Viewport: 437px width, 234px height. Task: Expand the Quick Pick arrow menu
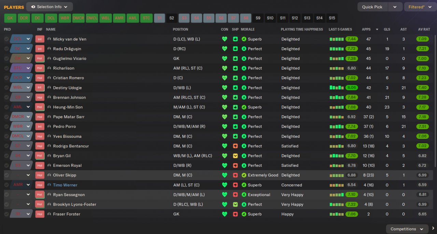(395, 7)
